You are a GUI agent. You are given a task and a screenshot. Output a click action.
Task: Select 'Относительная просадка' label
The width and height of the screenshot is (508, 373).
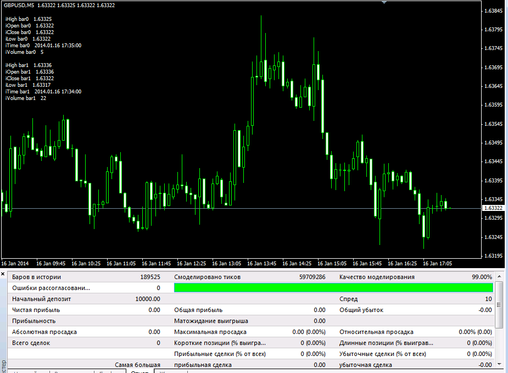pos(376,332)
